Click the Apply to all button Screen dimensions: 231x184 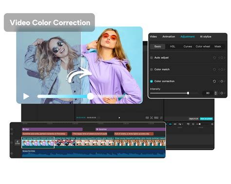pyautogui.click(x=193, y=118)
